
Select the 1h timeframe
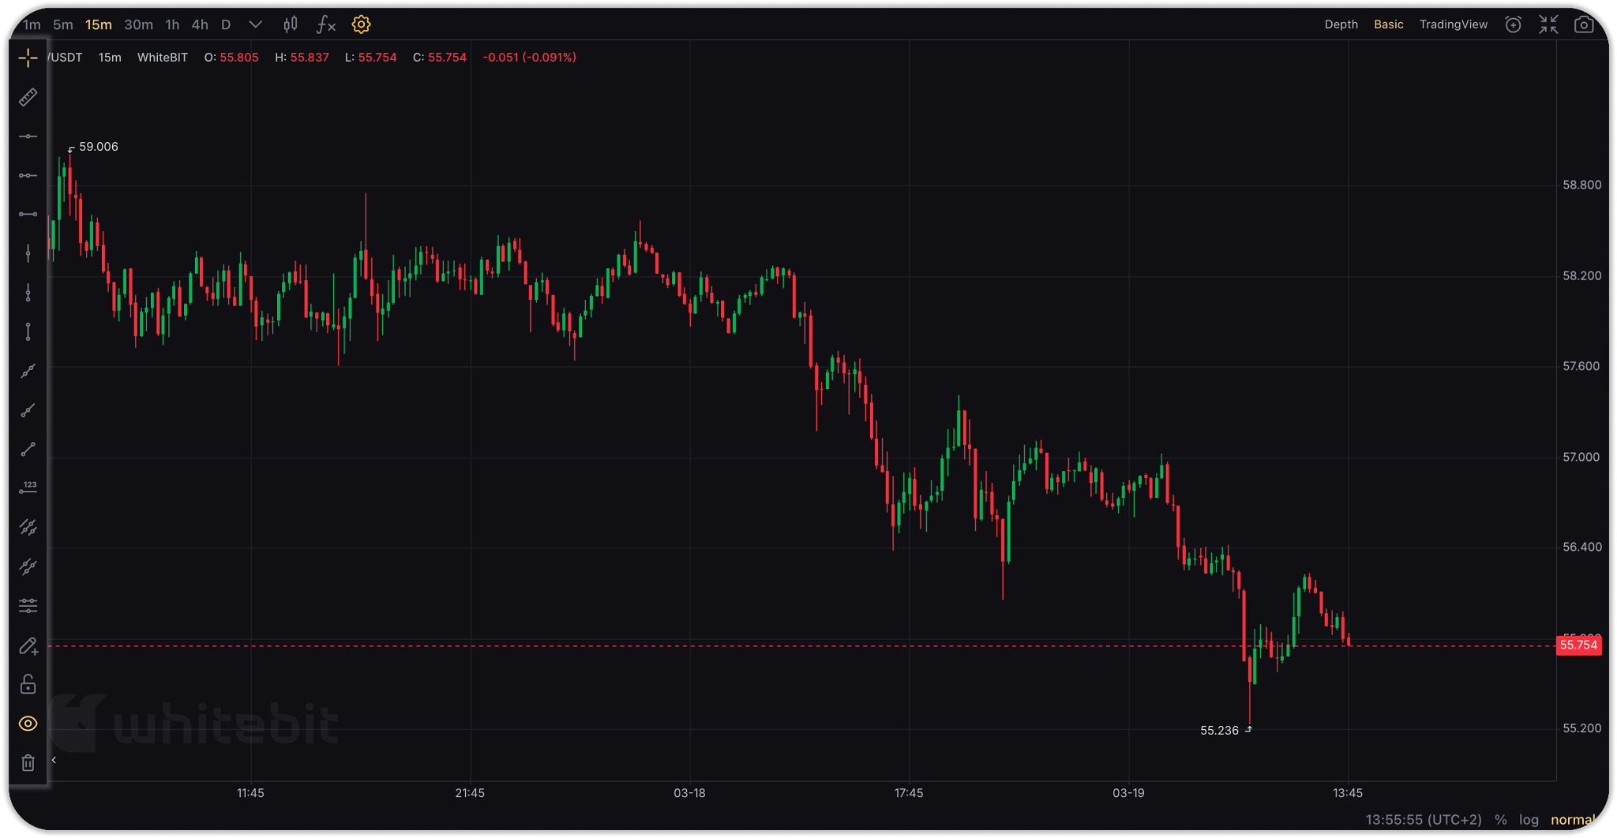pos(172,24)
